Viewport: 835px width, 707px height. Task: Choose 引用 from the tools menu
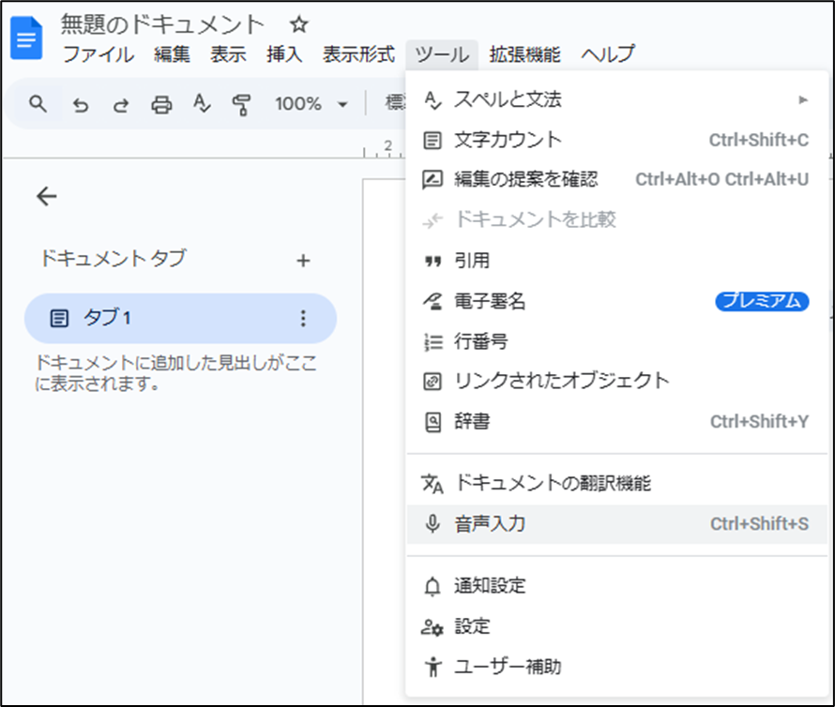pyautogui.click(x=616, y=261)
